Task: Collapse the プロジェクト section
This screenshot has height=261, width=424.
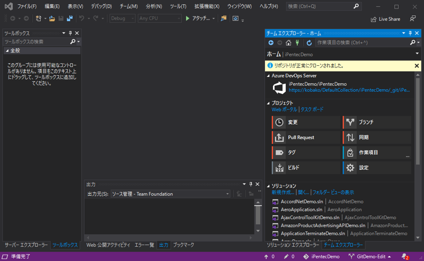Action: pyautogui.click(x=268, y=103)
